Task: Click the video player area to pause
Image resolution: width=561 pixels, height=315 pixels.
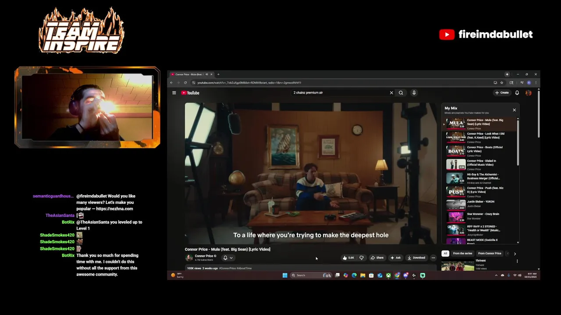Action: (311, 173)
